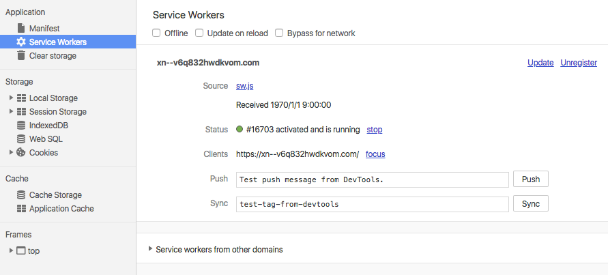Click the Cookies cookie icon
This screenshot has width=608, height=275.
(21, 152)
